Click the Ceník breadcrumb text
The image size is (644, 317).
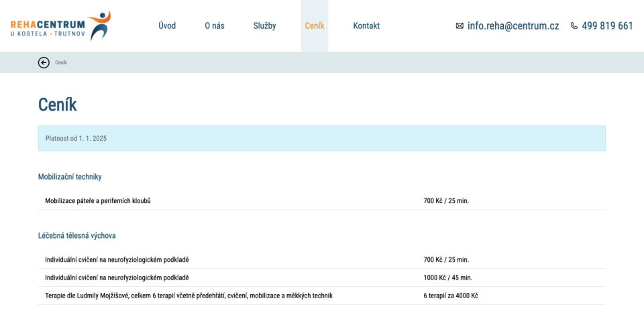[x=61, y=63]
